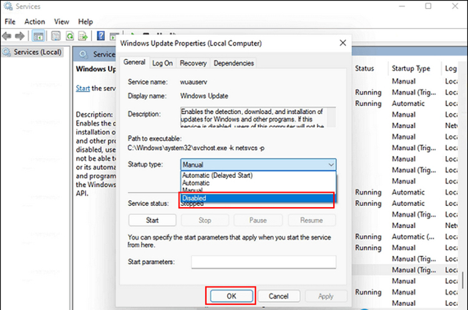This screenshot has width=468, height=310.
Task: Toggle the Show/Hide Console Tree icon
Action: pos(38,36)
